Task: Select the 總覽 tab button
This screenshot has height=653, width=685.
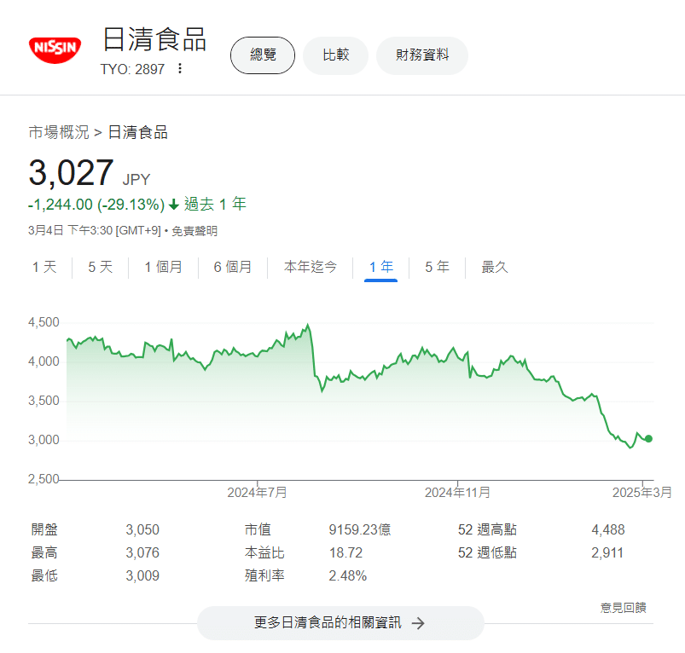Action: coord(263,55)
